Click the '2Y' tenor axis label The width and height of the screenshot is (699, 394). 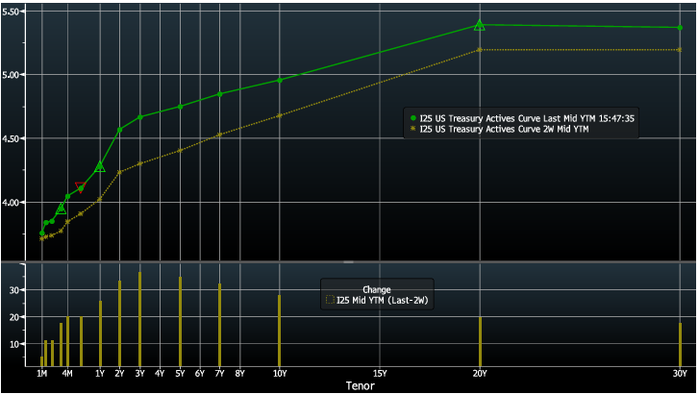pyautogui.click(x=119, y=374)
